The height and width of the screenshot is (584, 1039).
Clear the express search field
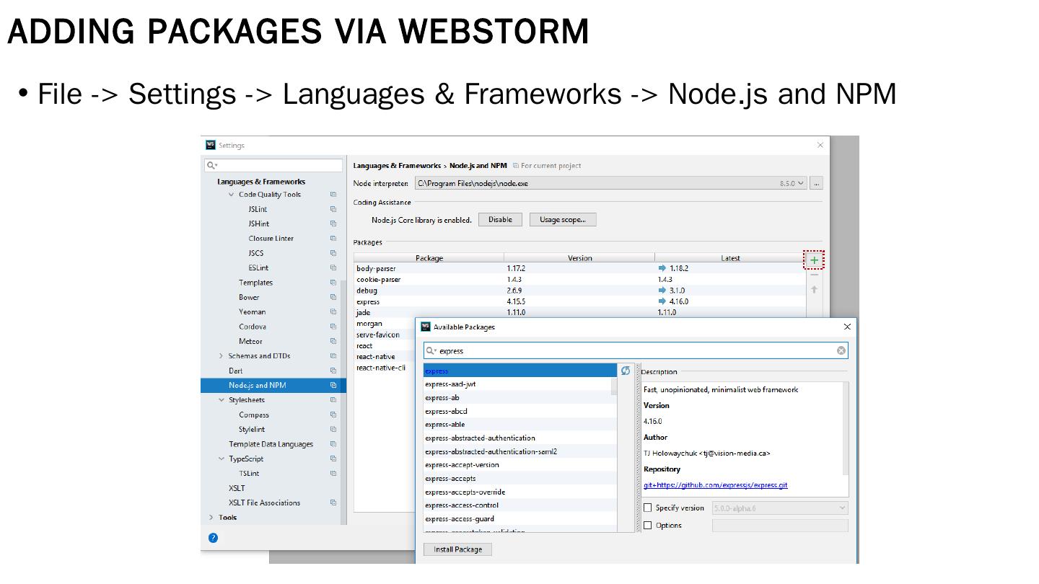pos(841,351)
